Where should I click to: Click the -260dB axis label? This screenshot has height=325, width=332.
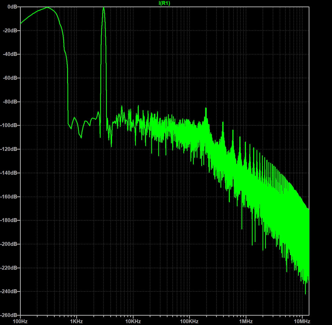click(x=9, y=315)
